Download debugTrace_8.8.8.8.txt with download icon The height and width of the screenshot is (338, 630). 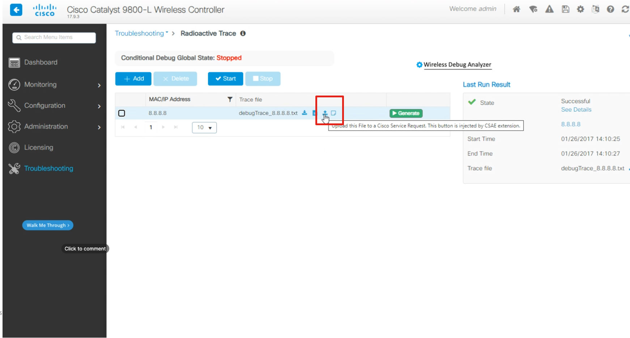tap(305, 113)
